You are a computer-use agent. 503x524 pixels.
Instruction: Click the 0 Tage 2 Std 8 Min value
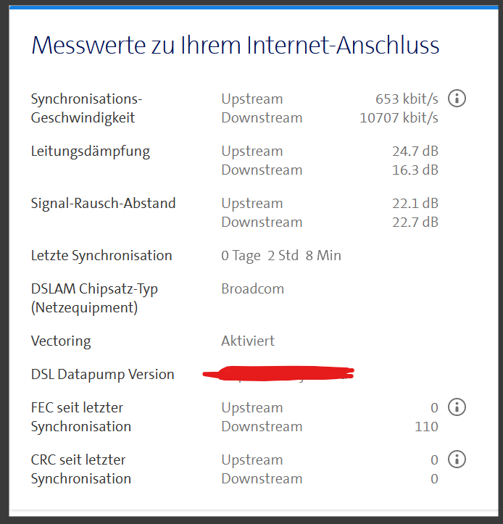281,256
